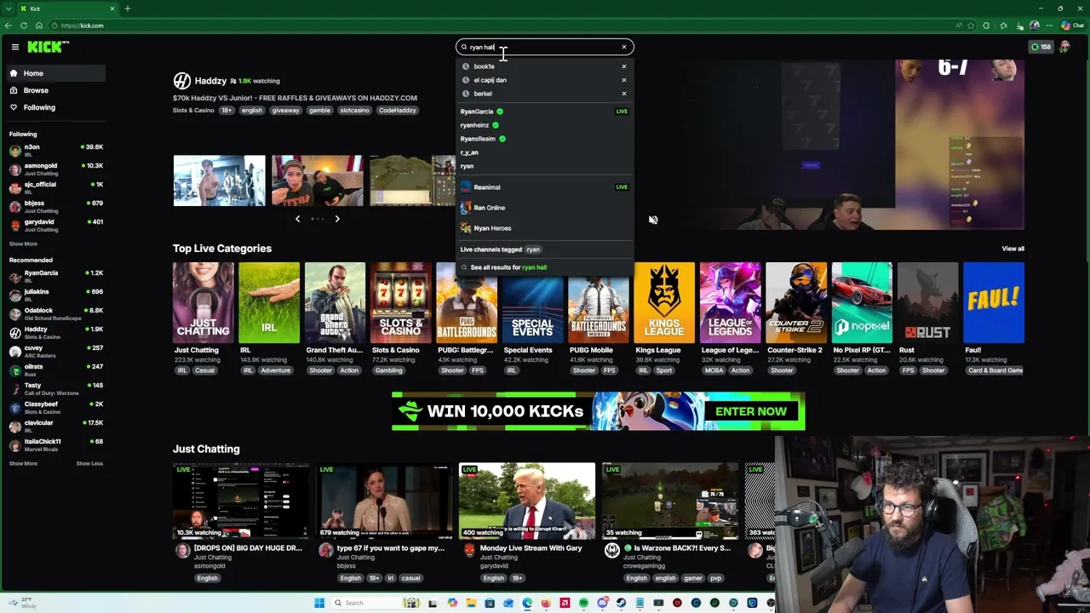Open Rust category card
The image size is (1090, 613).
click(927, 302)
